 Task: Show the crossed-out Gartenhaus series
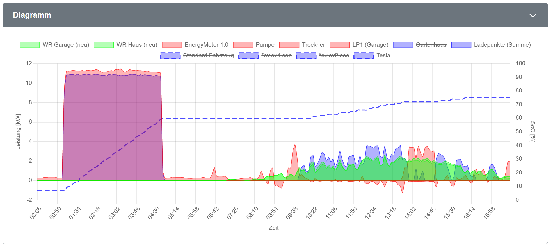point(431,45)
